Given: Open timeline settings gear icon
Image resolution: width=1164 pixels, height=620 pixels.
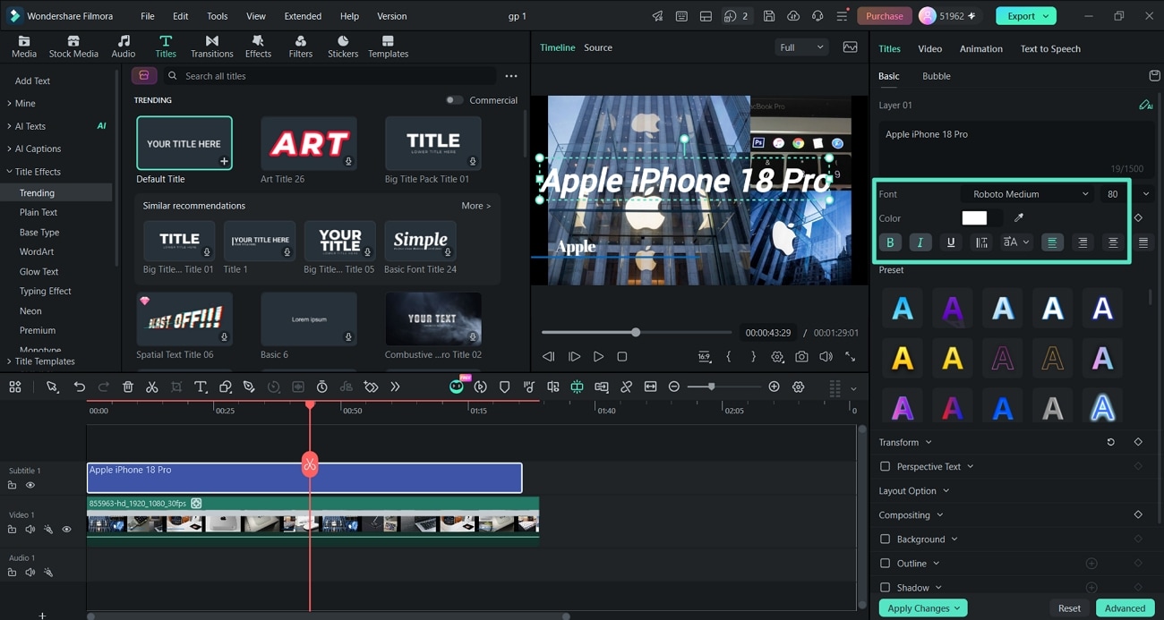Looking at the screenshot, I should [798, 387].
